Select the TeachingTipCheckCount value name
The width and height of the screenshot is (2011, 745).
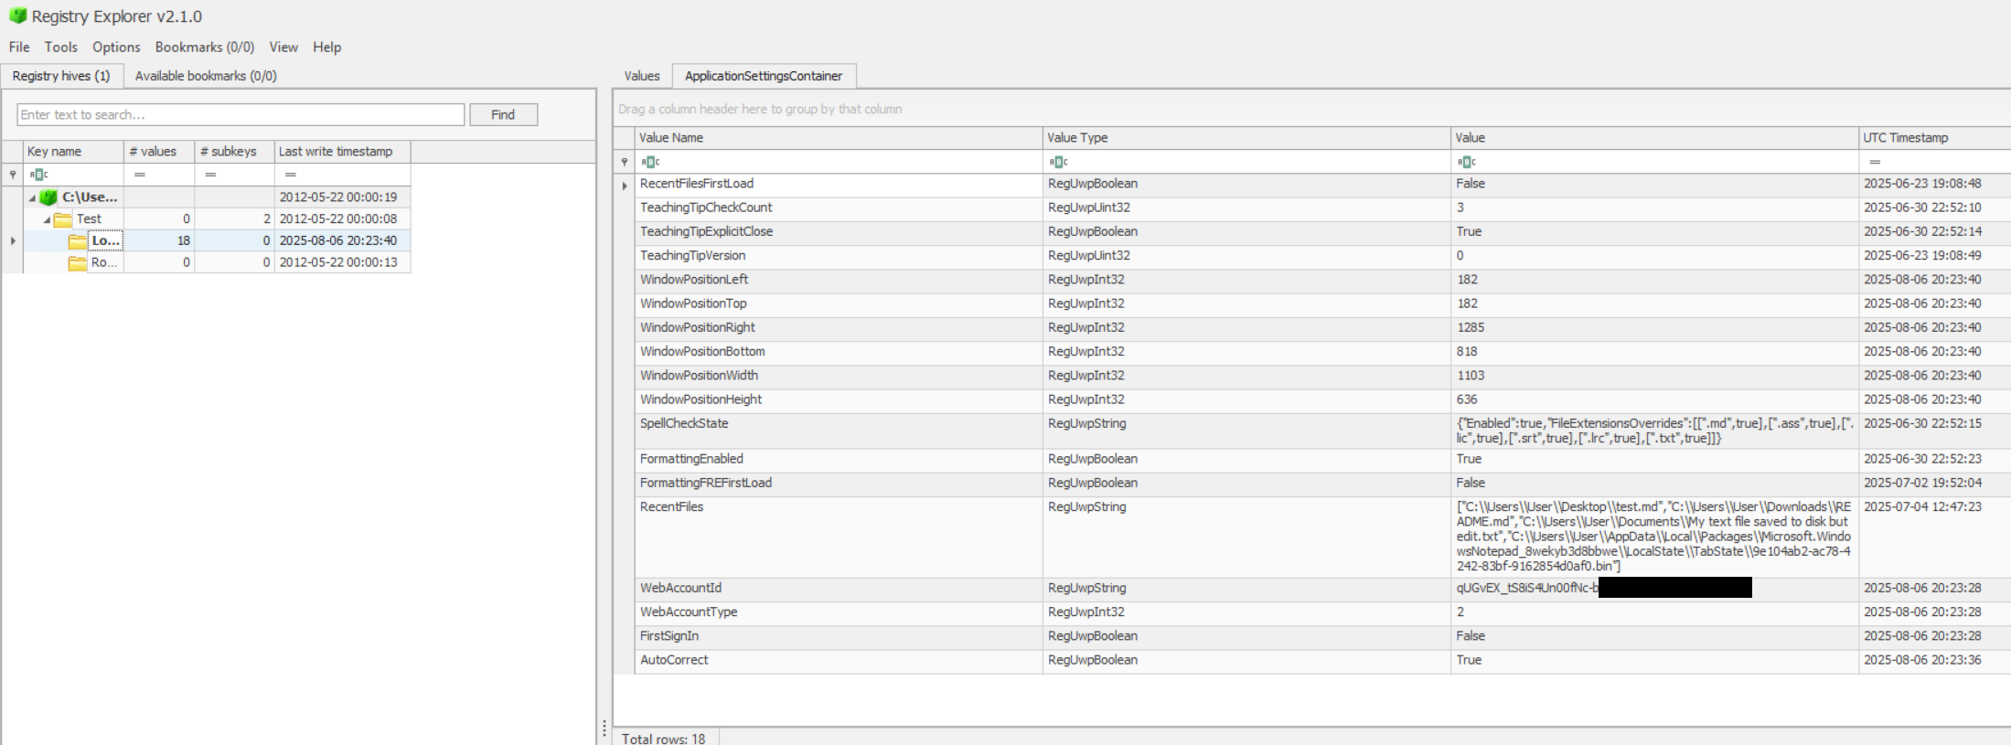pos(706,208)
